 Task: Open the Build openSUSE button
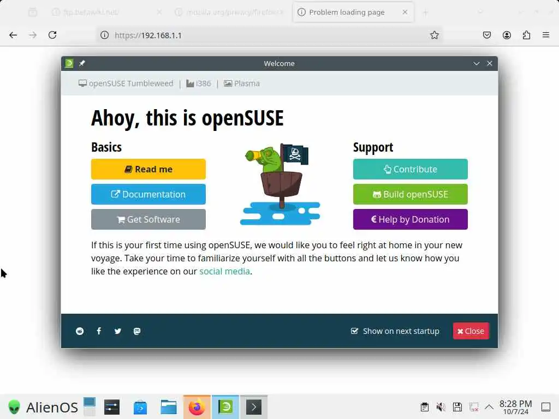click(x=411, y=194)
